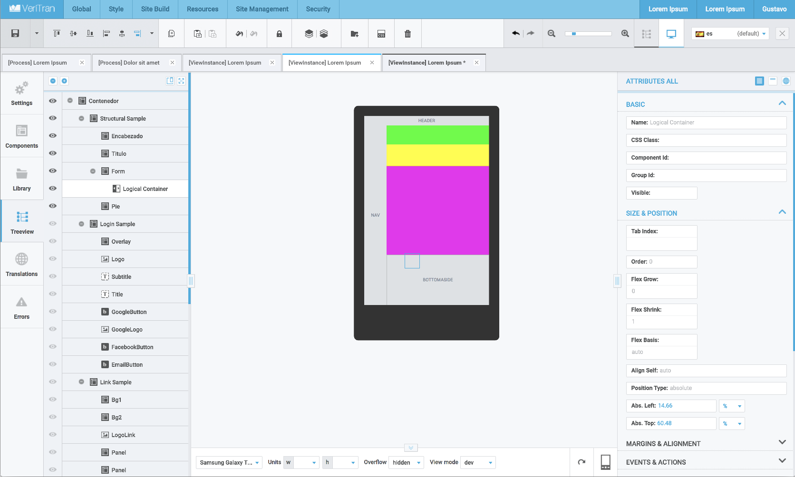795x477 pixels.
Task: Click the undo arrow icon
Action: pyautogui.click(x=515, y=33)
